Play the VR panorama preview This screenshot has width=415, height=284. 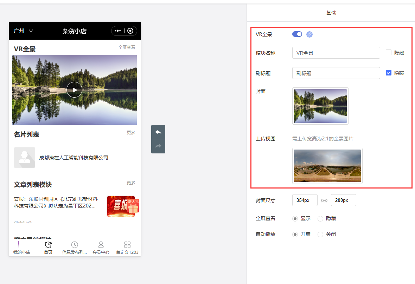(74, 90)
